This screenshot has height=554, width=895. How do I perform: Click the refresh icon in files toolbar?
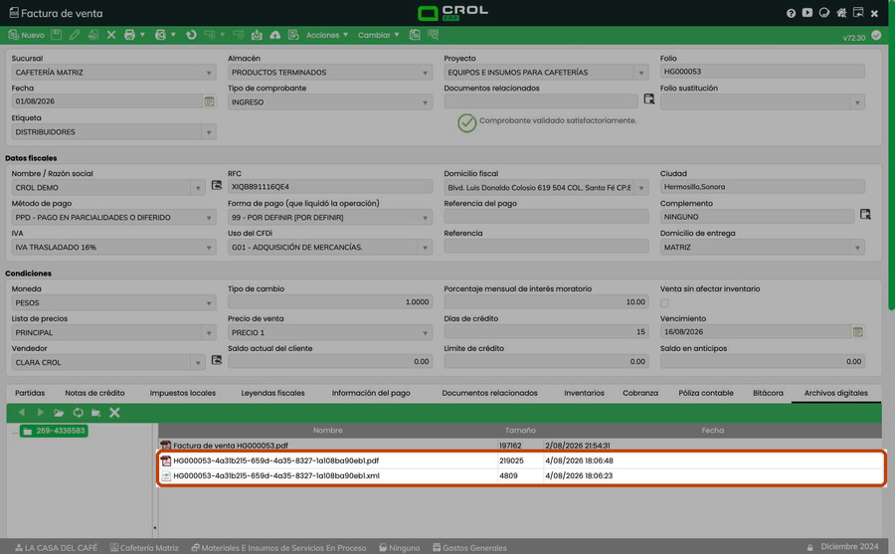pos(78,413)
